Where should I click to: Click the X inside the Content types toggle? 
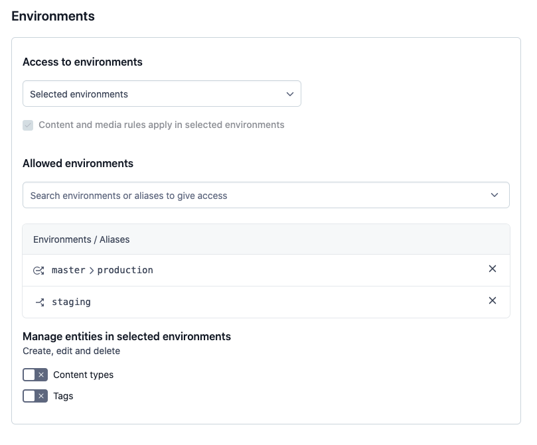40,375
